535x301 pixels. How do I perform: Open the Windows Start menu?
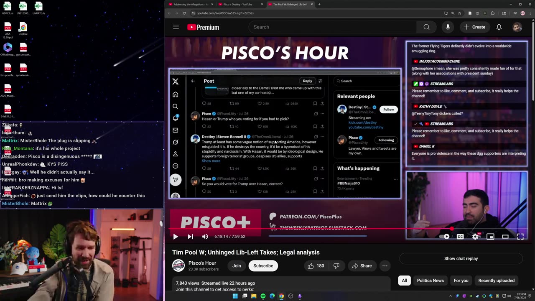click(235, 296)
